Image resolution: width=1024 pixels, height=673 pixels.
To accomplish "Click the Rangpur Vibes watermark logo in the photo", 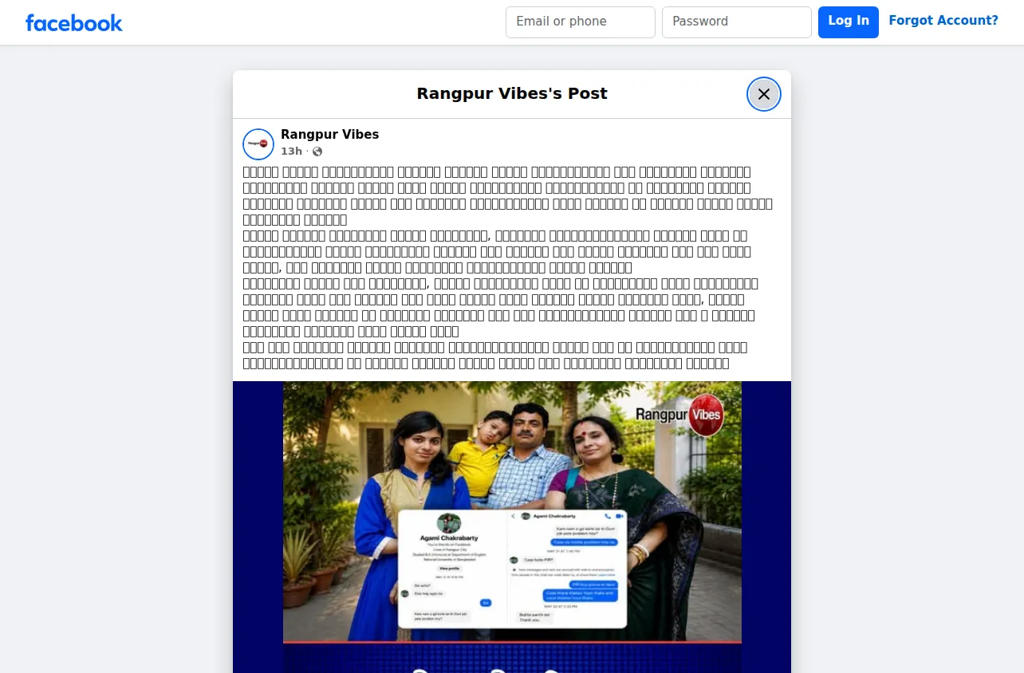I will (679, 414).
